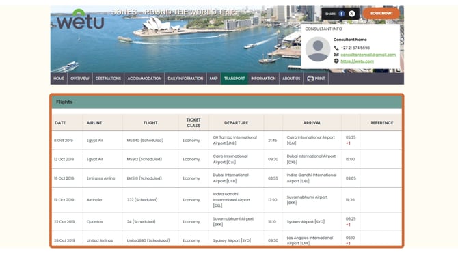Viewport: 458px width, 254px height.
Task: Share itinerary on Facebook icon
Action: point(342,14)
